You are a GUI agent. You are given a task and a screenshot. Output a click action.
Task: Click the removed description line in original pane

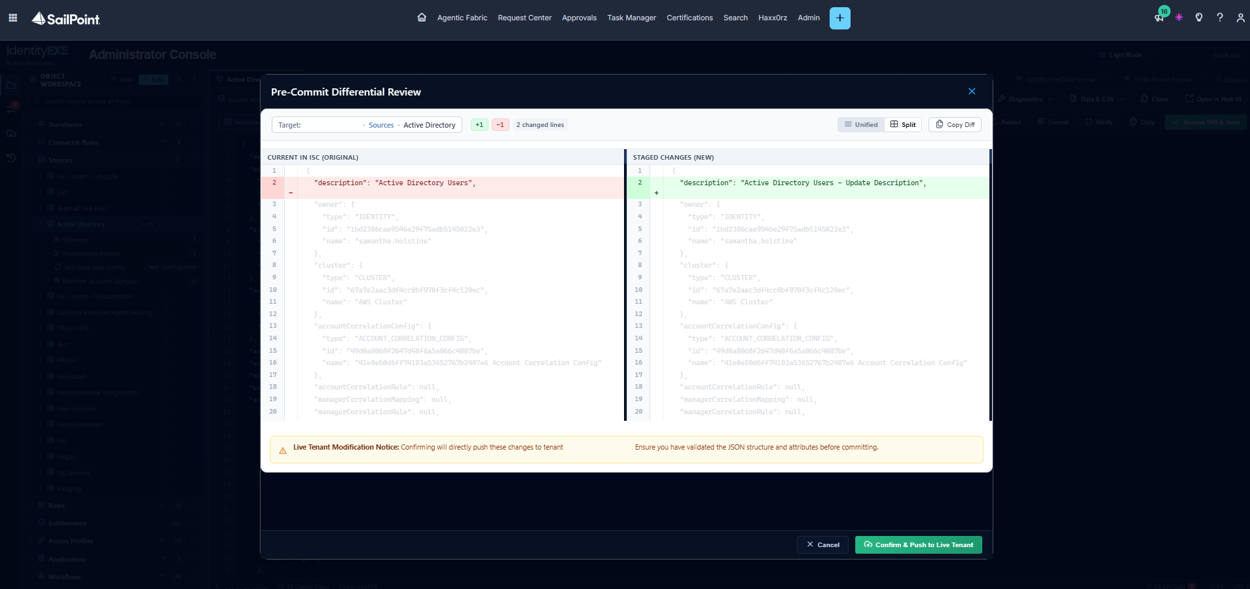443,187
